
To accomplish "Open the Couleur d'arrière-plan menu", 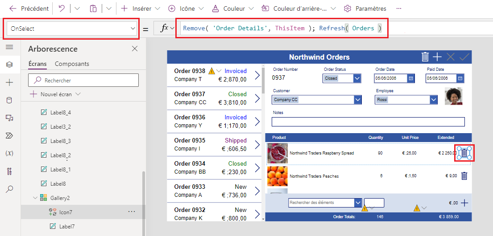I will [298, 9].
